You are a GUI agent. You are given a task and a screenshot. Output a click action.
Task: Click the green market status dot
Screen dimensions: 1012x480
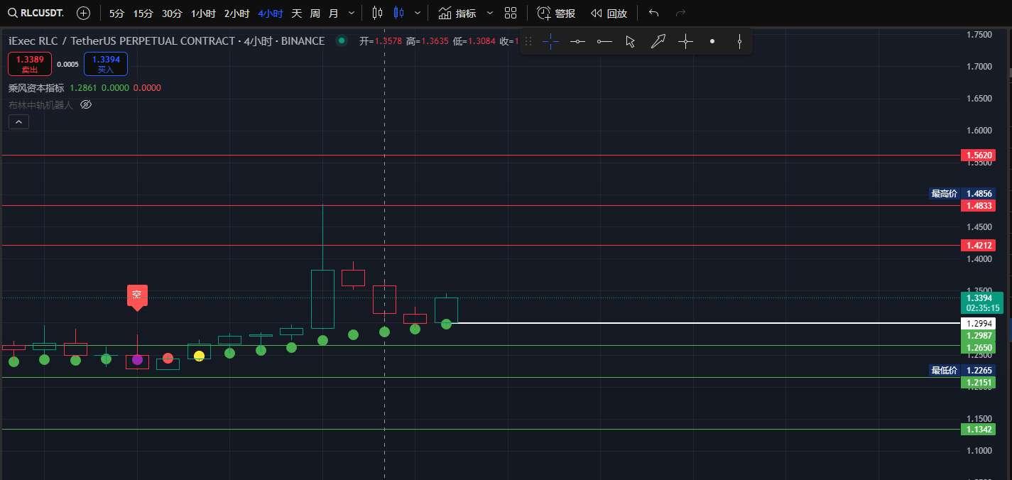click(342, 40)
